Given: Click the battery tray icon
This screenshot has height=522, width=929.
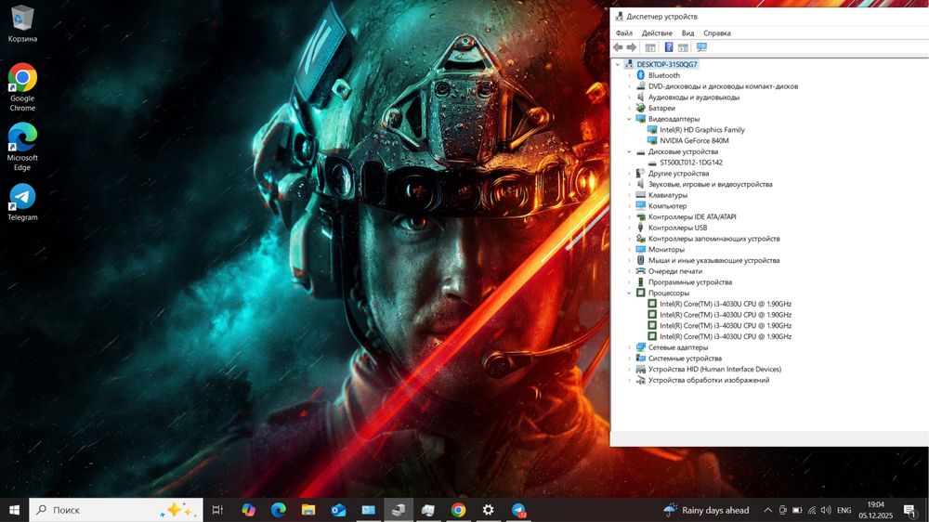Looking at the screenshot, I should (797, 510).
